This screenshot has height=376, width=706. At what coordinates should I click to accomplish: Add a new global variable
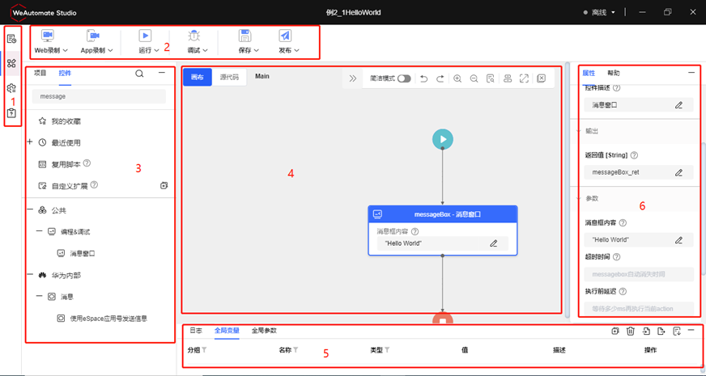(615, 331)
